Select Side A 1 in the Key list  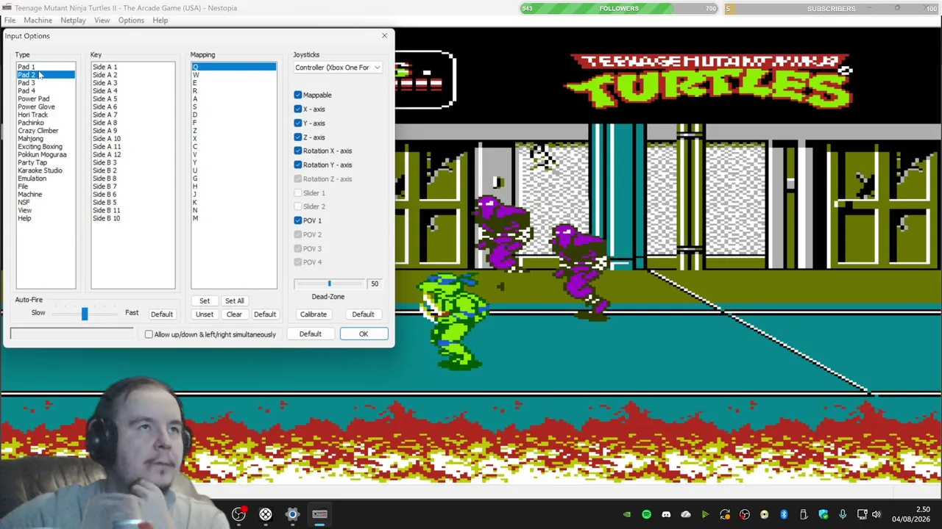[x=133, y=67]
